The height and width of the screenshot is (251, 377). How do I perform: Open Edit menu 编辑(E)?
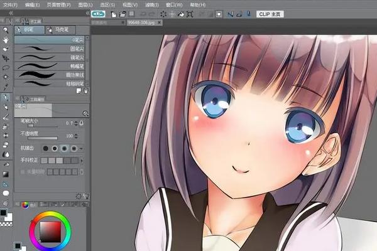tap(32, 4)
